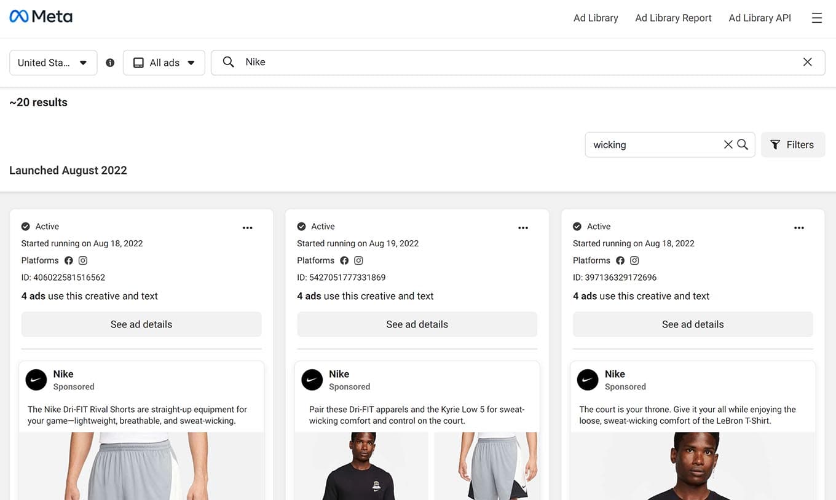Clear the wicking keyword filter
This screenshot has width=836, height=500.
point(728,144)
